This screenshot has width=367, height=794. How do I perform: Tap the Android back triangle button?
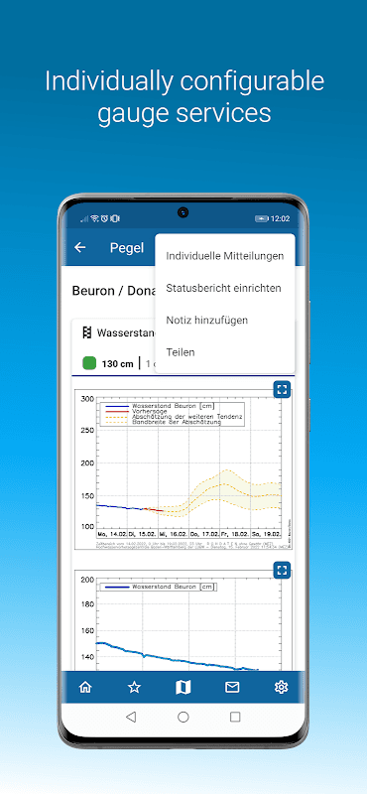pyautogui.click(x=131, y=717)
